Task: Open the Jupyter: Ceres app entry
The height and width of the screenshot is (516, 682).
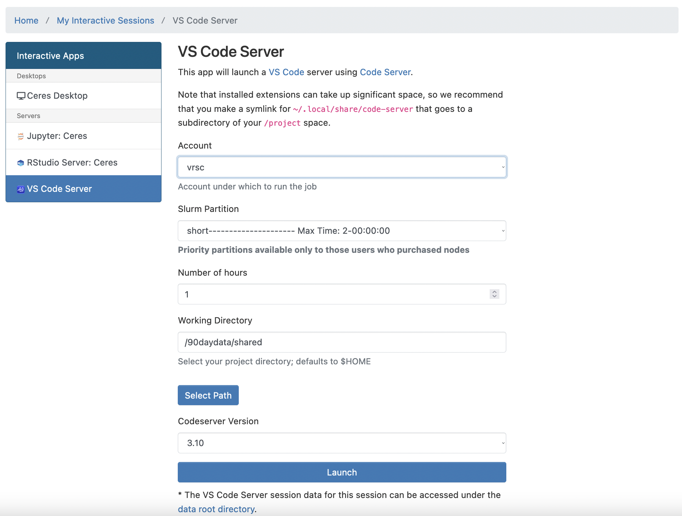Action: (x=84, y=136)
